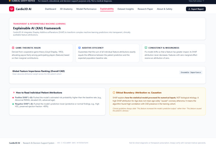
Task: Click the Cardio3D AI name in footer
Action: pos(14,143)
